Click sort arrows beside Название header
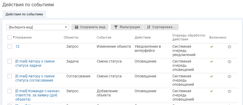Viewport: 243px width, 105px height. click(14, 38)
